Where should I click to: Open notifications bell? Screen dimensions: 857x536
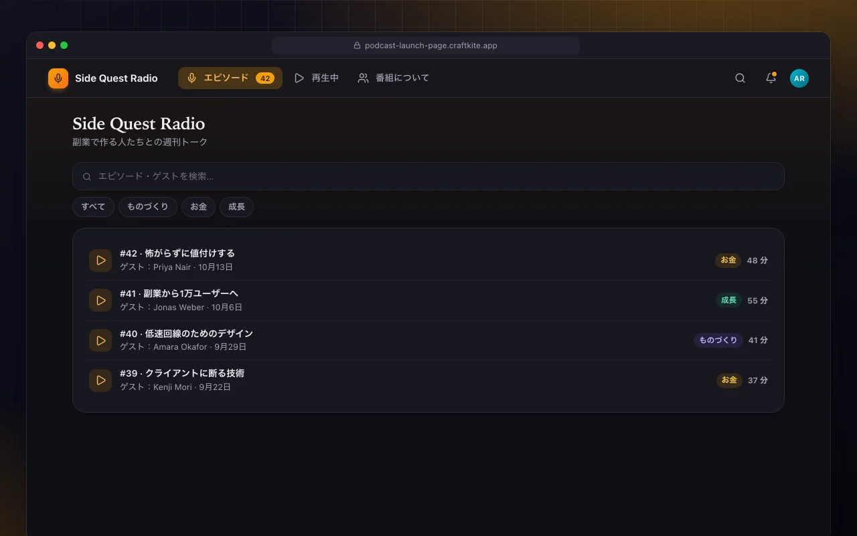tap(771, 78)
